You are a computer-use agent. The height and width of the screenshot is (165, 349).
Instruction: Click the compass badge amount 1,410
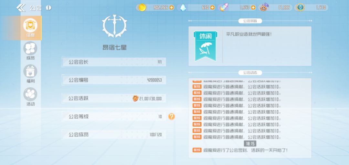(x=321, y=7)
